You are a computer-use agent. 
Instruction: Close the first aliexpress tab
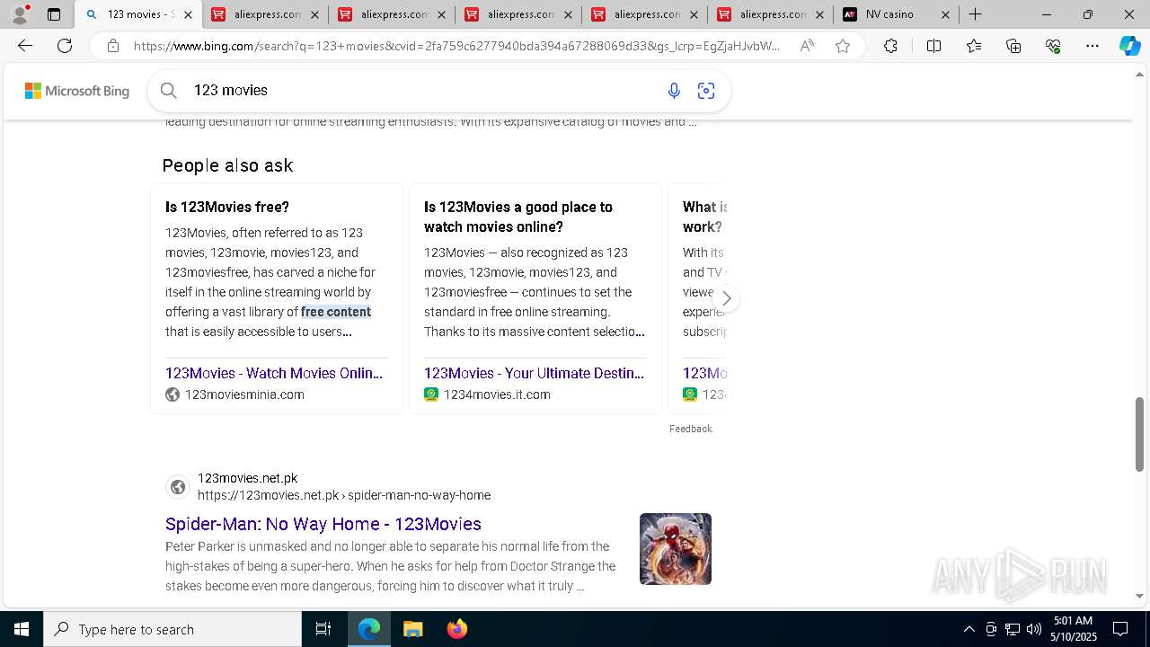314,14
